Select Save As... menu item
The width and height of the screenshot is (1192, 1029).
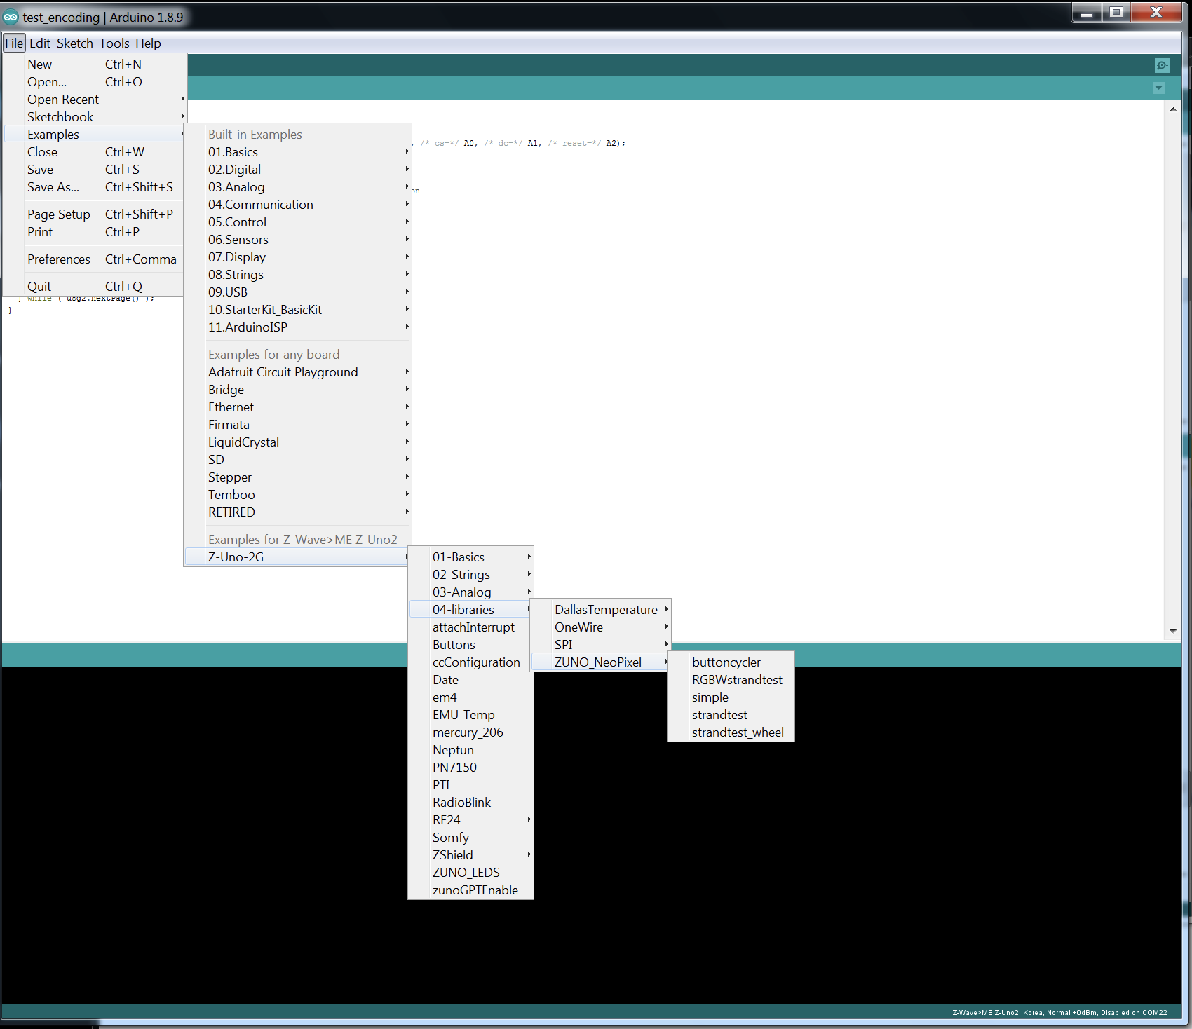[x=95, y=186]
